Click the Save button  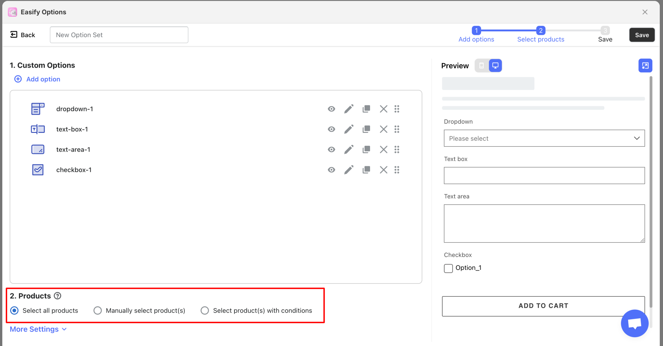pos(641,35)
